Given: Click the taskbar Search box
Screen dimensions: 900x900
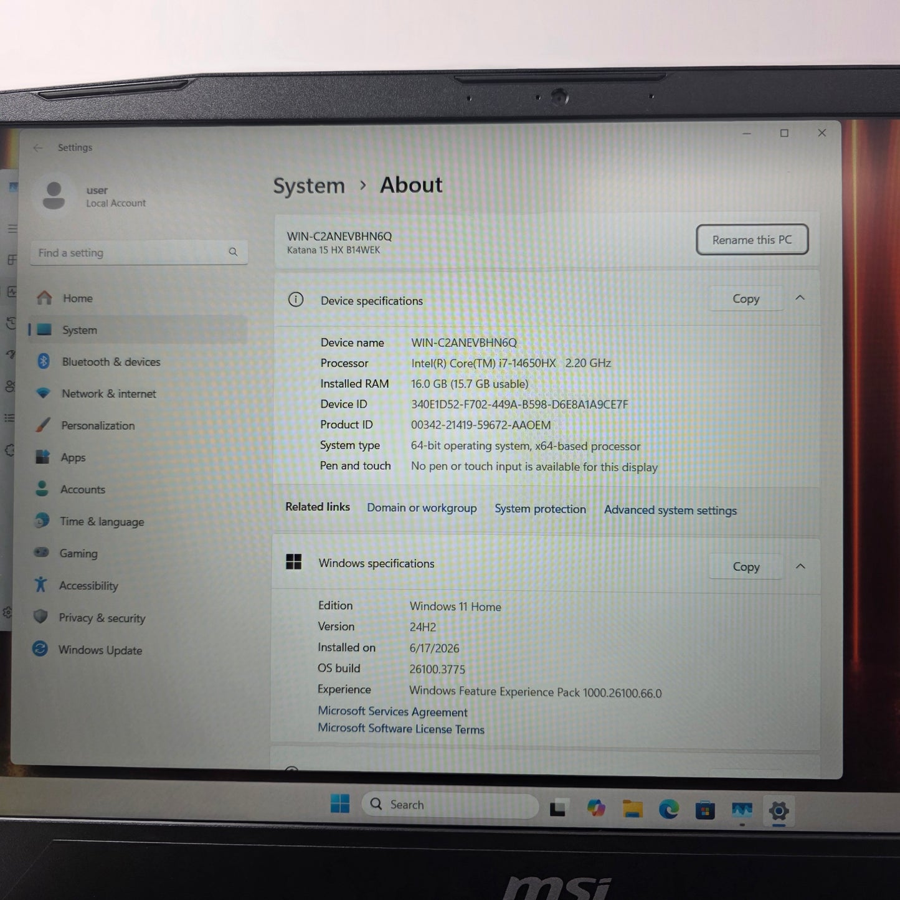Looking at the screenshot, I should coord(450,805).
